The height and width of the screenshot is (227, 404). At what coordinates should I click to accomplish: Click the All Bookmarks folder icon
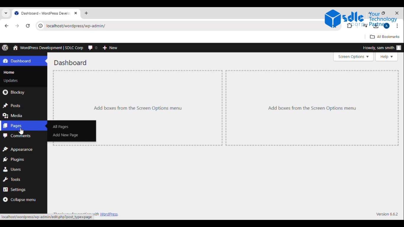[372, 37]
